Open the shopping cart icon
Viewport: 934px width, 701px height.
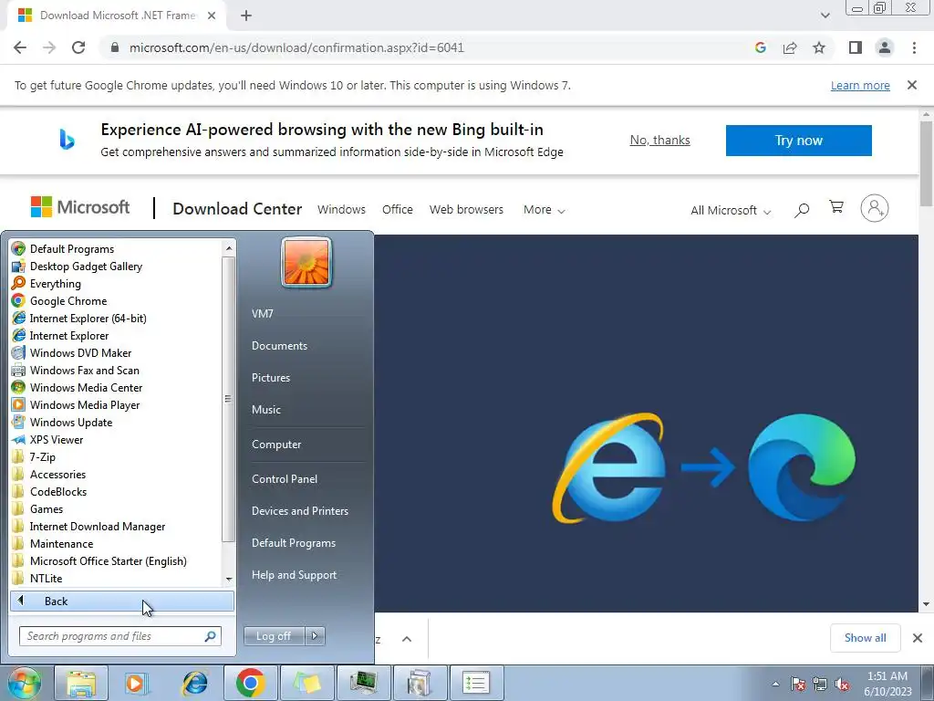click(x=836, y=207)
